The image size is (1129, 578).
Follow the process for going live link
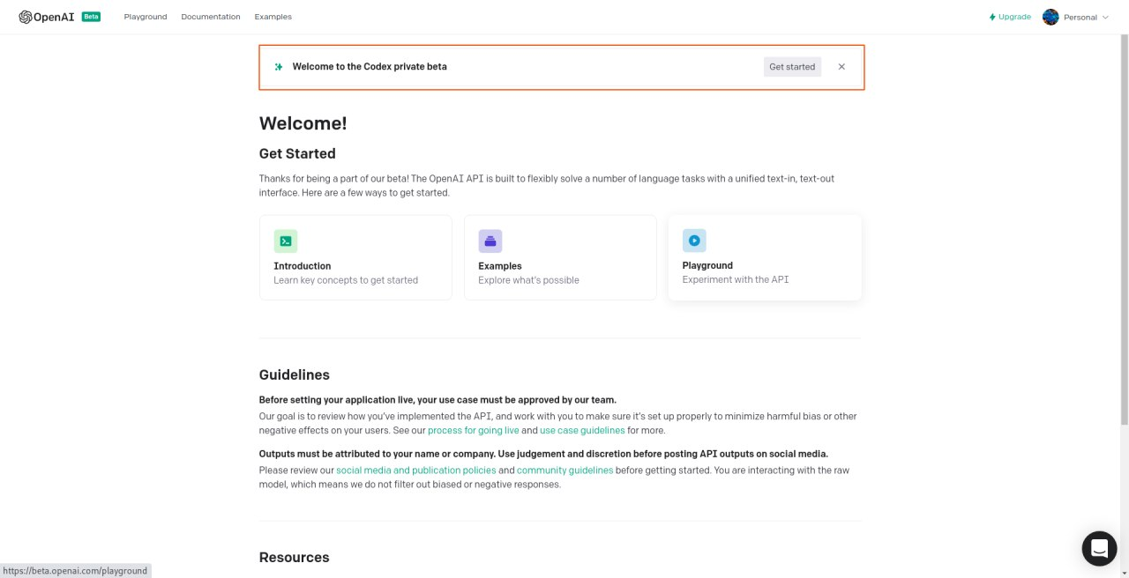point(474,431)
